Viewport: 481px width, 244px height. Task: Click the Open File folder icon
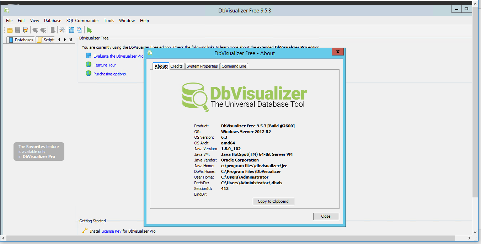[10, 30]
